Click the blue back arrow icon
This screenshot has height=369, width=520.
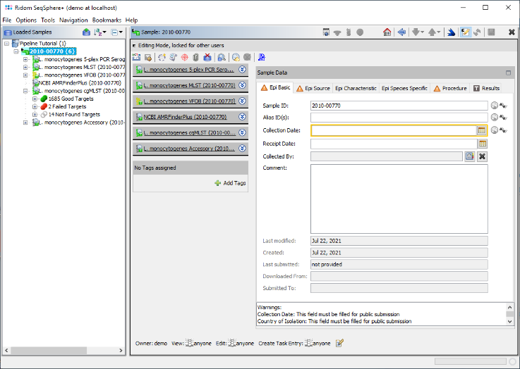[401, 32]
